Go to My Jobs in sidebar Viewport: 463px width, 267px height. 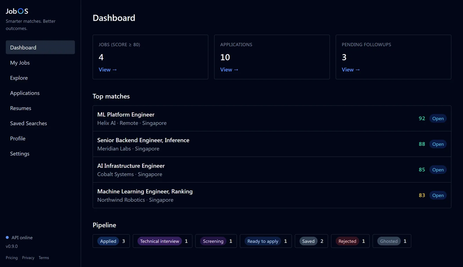40,63
